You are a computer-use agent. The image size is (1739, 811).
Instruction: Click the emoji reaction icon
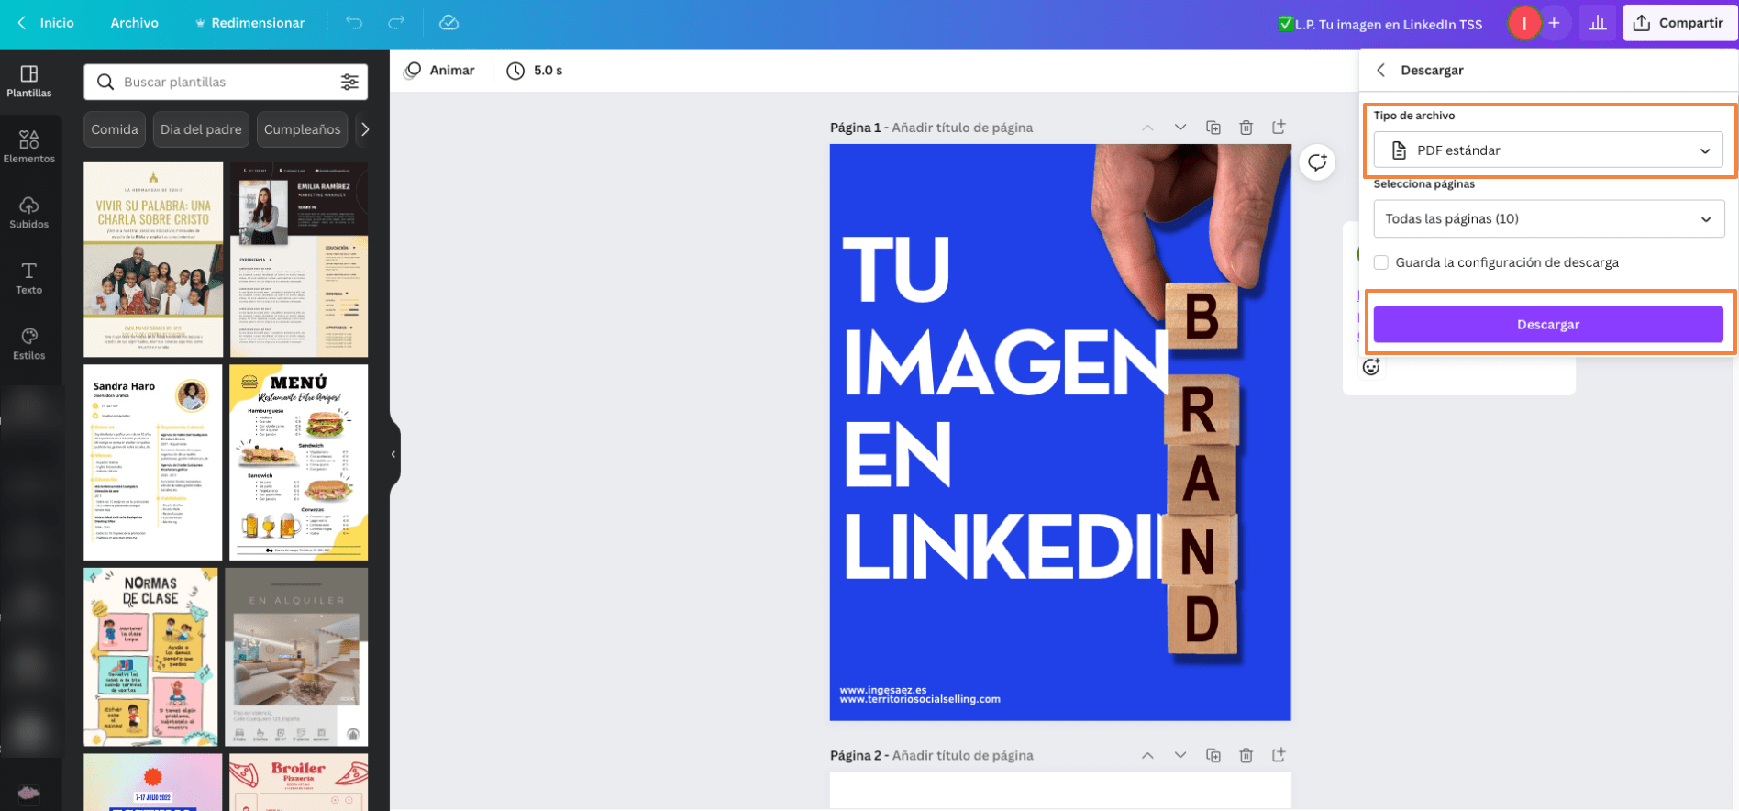coord(1371,367)
